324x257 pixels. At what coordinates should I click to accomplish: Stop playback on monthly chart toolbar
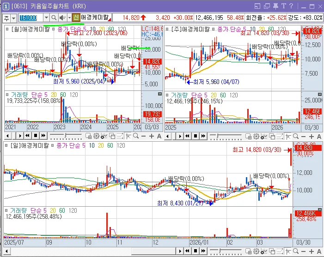[x=36, y=136]
